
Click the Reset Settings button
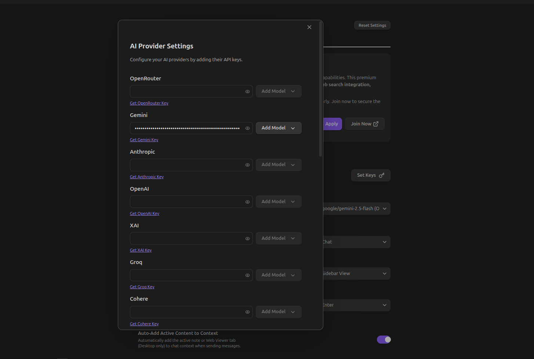(x=372, y=25)
